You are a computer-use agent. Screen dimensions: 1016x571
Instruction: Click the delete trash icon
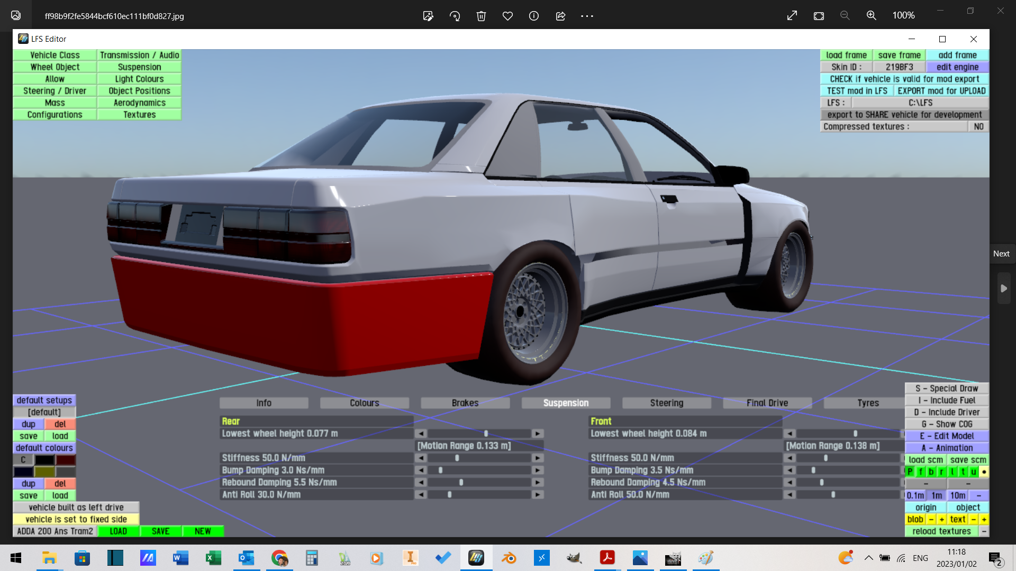[481, 16]
